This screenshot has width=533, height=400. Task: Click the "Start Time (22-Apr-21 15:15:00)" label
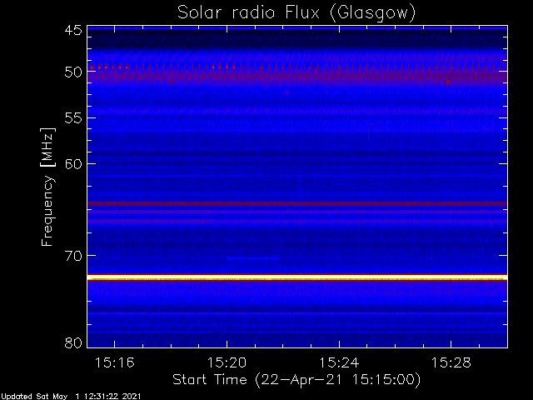tap(296, 380)
